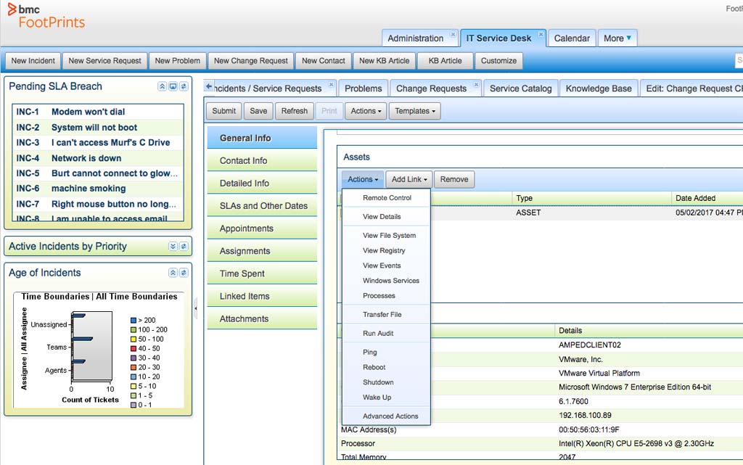Create a New Change Request
This screenshot has height=465, width=743.
point(250,61)
